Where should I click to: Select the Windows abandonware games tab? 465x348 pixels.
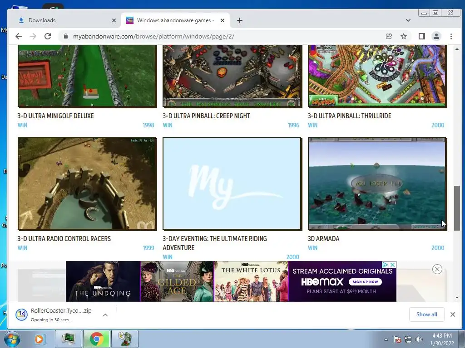[x=175, y=20]
